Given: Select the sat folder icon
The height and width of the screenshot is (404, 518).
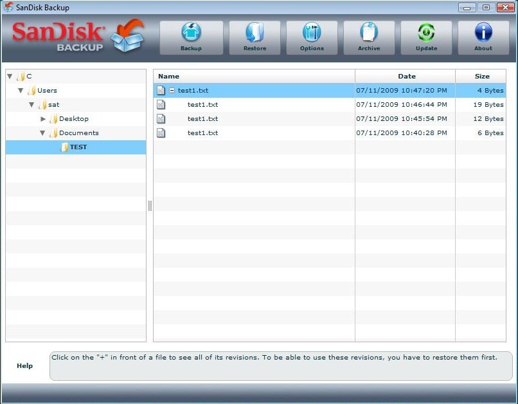Looking at the screenshot, I should [42, 105].
